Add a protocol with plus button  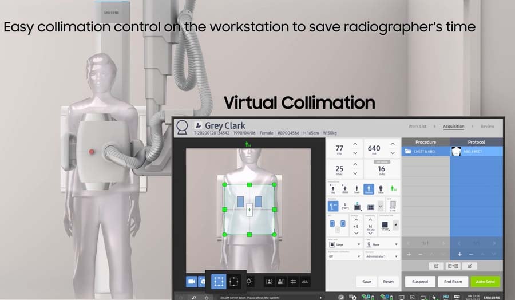460,254
